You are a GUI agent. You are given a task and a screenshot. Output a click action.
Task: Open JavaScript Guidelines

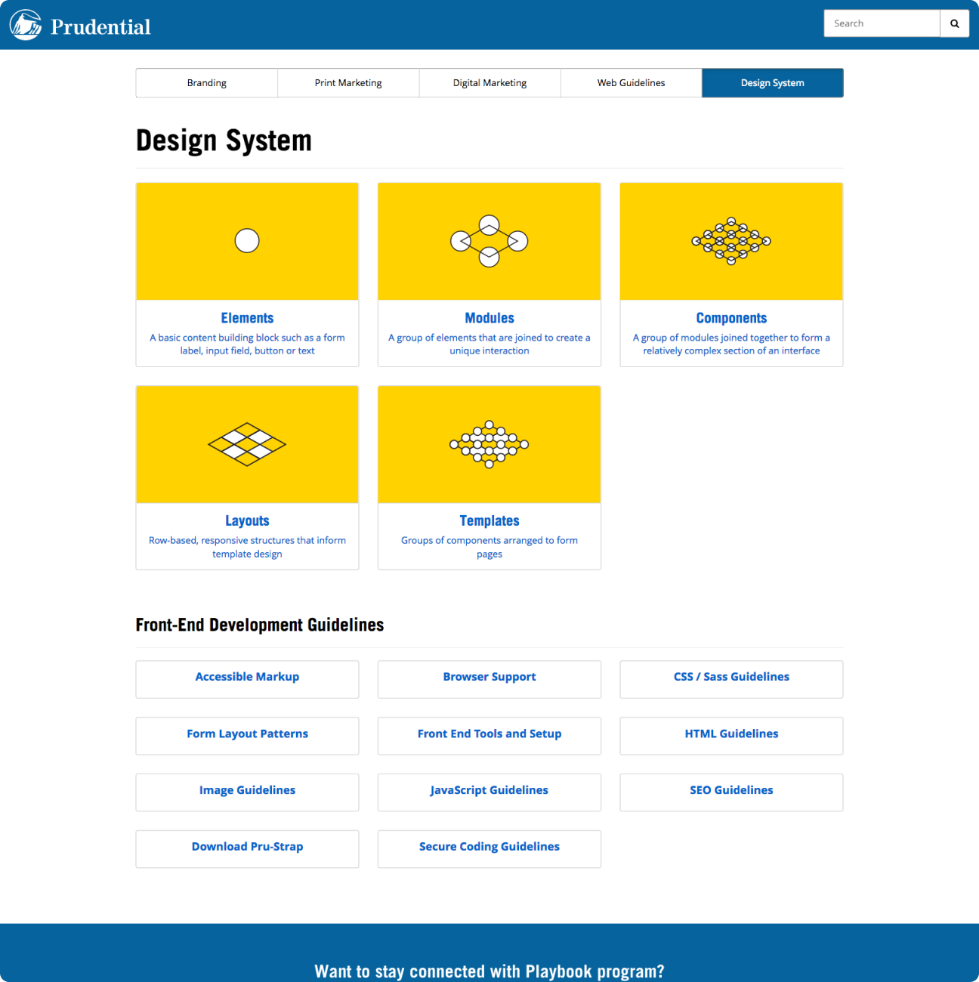[x=489, y=792]
